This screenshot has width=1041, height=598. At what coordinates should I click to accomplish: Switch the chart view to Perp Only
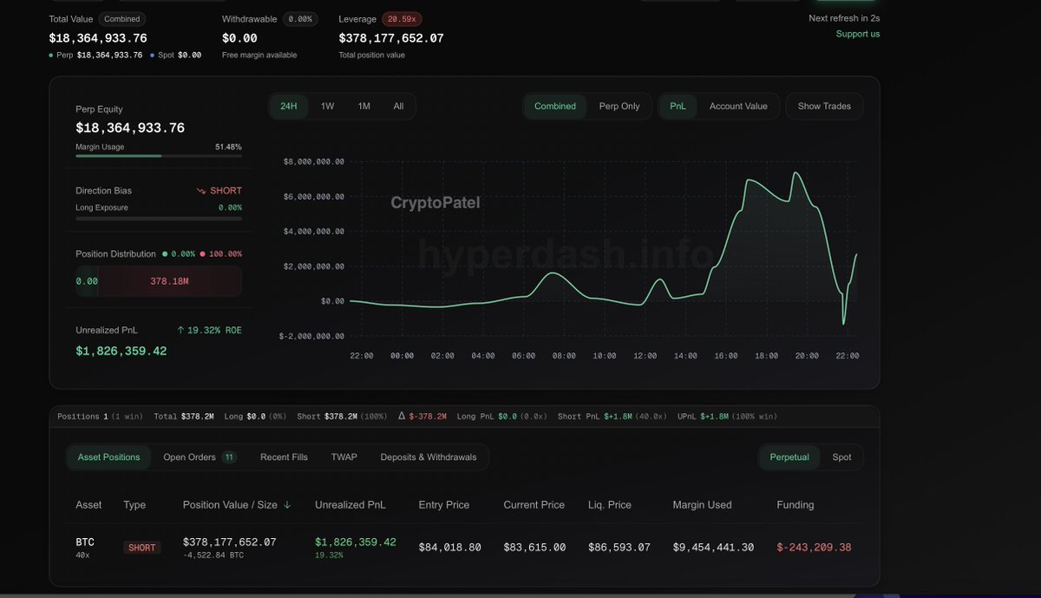[x=619, y=105]
